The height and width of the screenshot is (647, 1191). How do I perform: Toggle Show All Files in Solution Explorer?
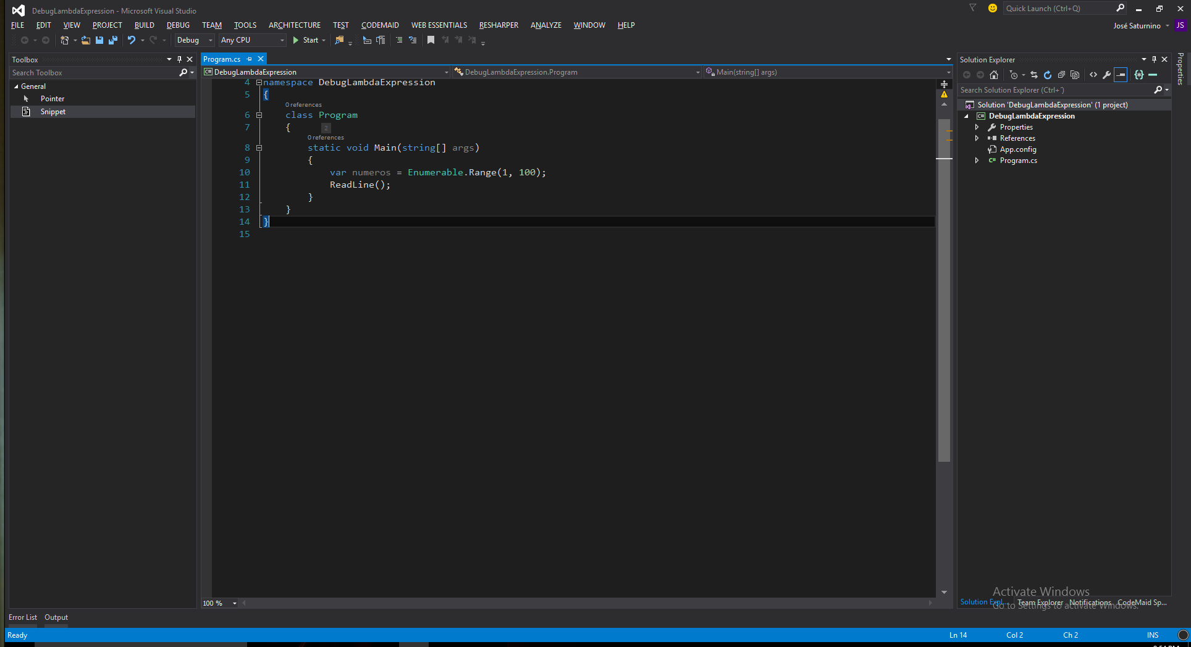[1075, 75]
